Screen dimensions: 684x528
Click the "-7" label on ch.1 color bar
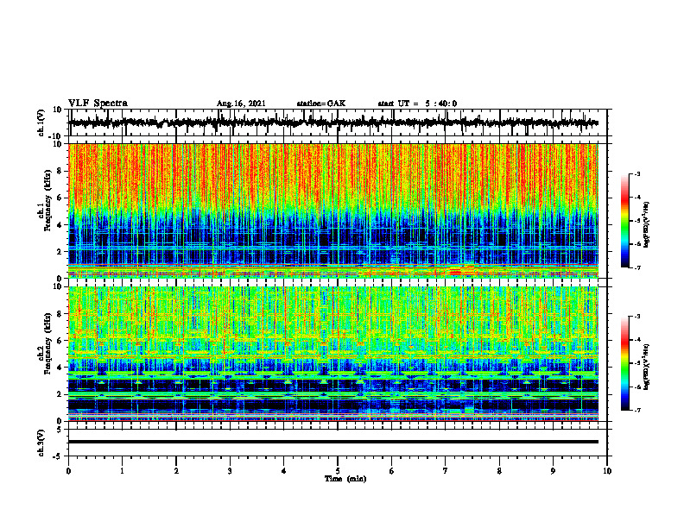point(637,267)
